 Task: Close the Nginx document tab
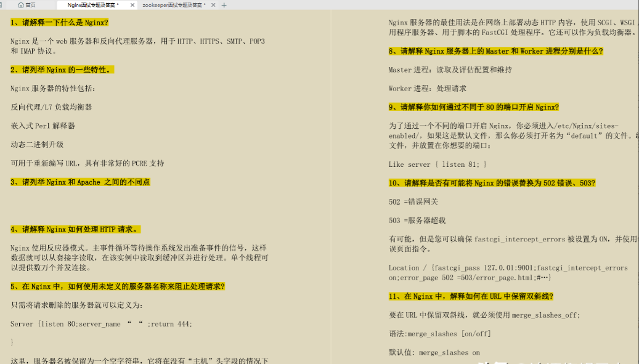132,5
